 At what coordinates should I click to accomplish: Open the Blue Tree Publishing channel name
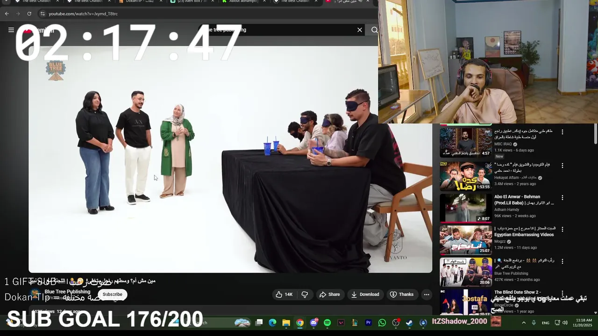[x=67, y=292]
